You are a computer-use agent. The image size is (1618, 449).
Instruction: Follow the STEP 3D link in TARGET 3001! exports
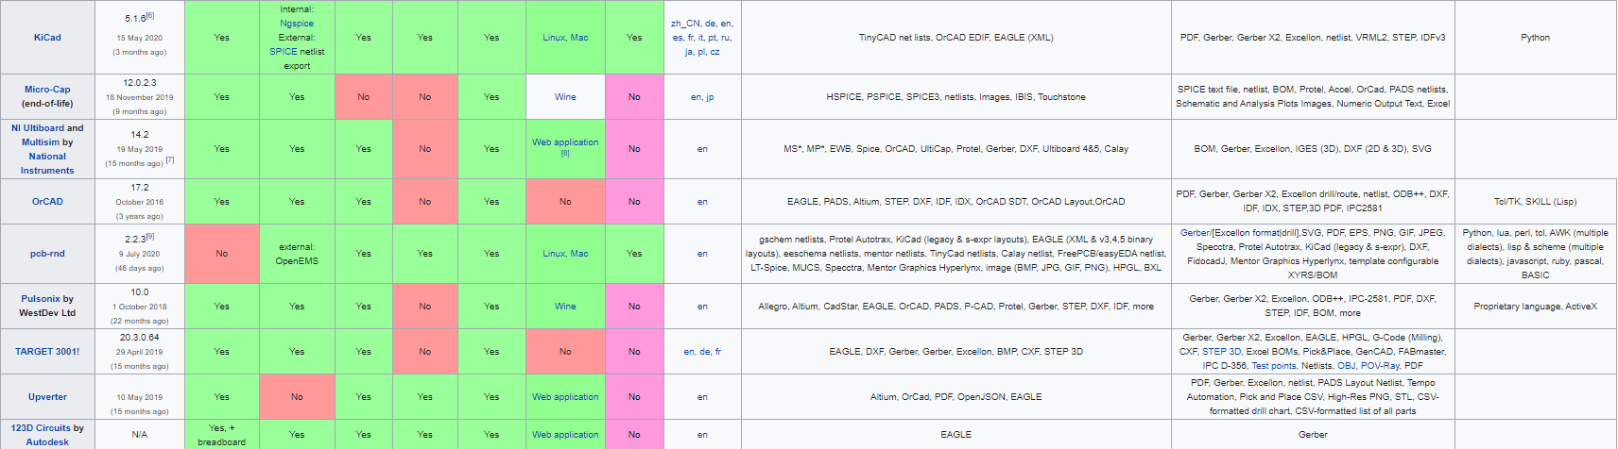pos(1222,352)
